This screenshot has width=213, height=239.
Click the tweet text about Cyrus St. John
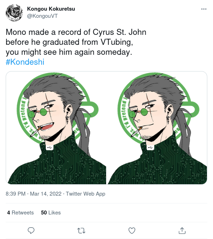tap(76, 42)
